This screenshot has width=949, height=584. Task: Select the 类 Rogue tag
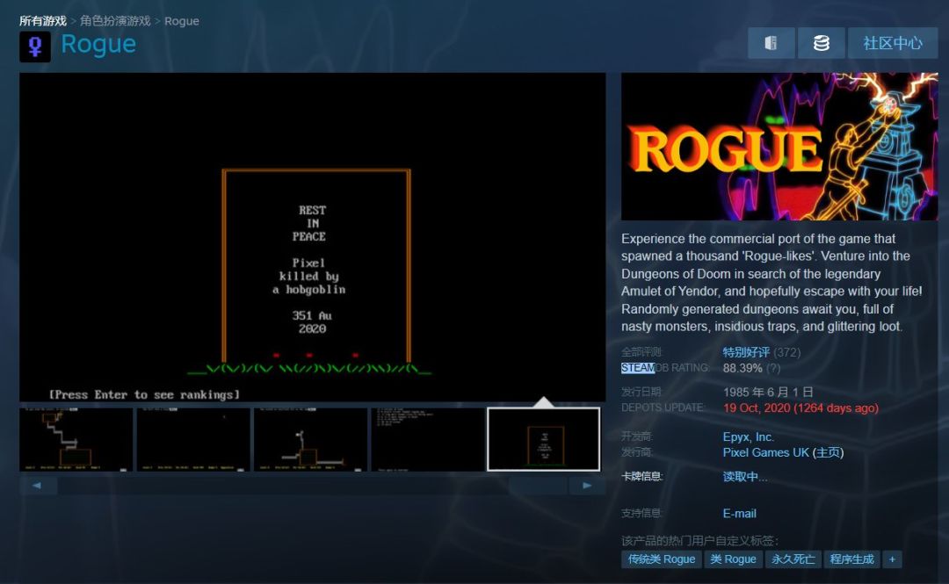tap(733, 559)
